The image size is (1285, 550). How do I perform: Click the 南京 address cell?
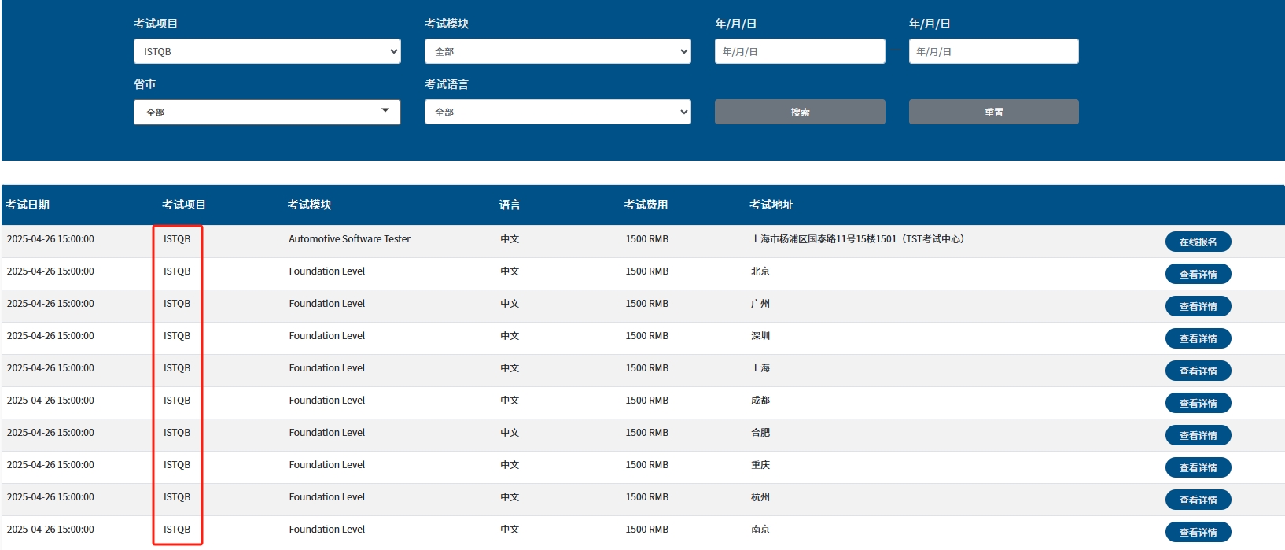pyautogui.click(x=760, y=530)
